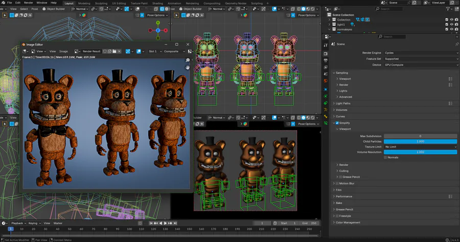Toggle the auto keying record button
Image resolution: width=460 pixels, height=242 pixels.
point(140,223)
